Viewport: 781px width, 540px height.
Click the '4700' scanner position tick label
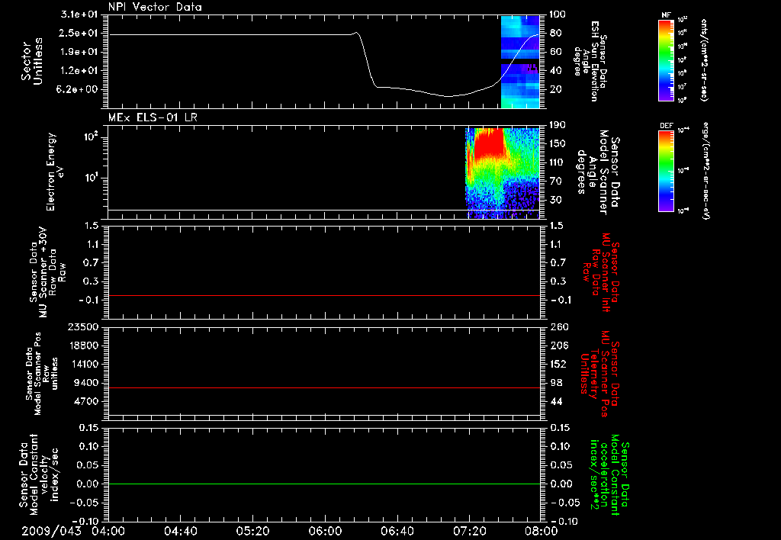(85, 401)
